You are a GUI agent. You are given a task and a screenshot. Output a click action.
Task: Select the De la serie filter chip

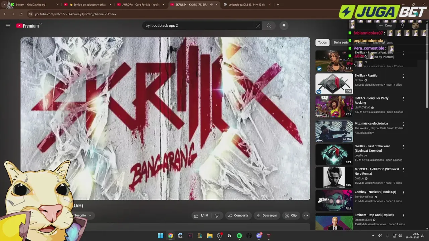point(341,43)
